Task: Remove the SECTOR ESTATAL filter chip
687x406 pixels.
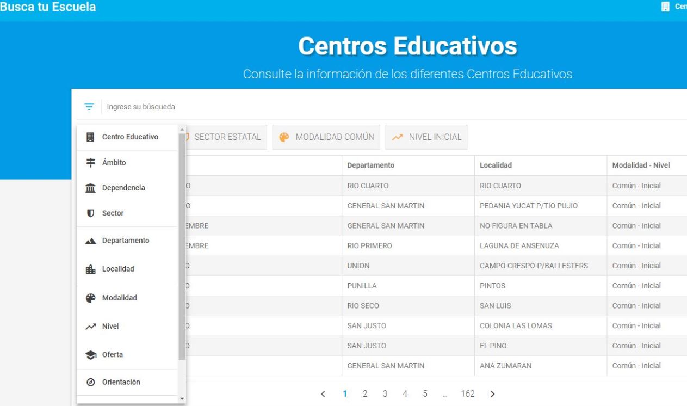Action: point(226,137)
